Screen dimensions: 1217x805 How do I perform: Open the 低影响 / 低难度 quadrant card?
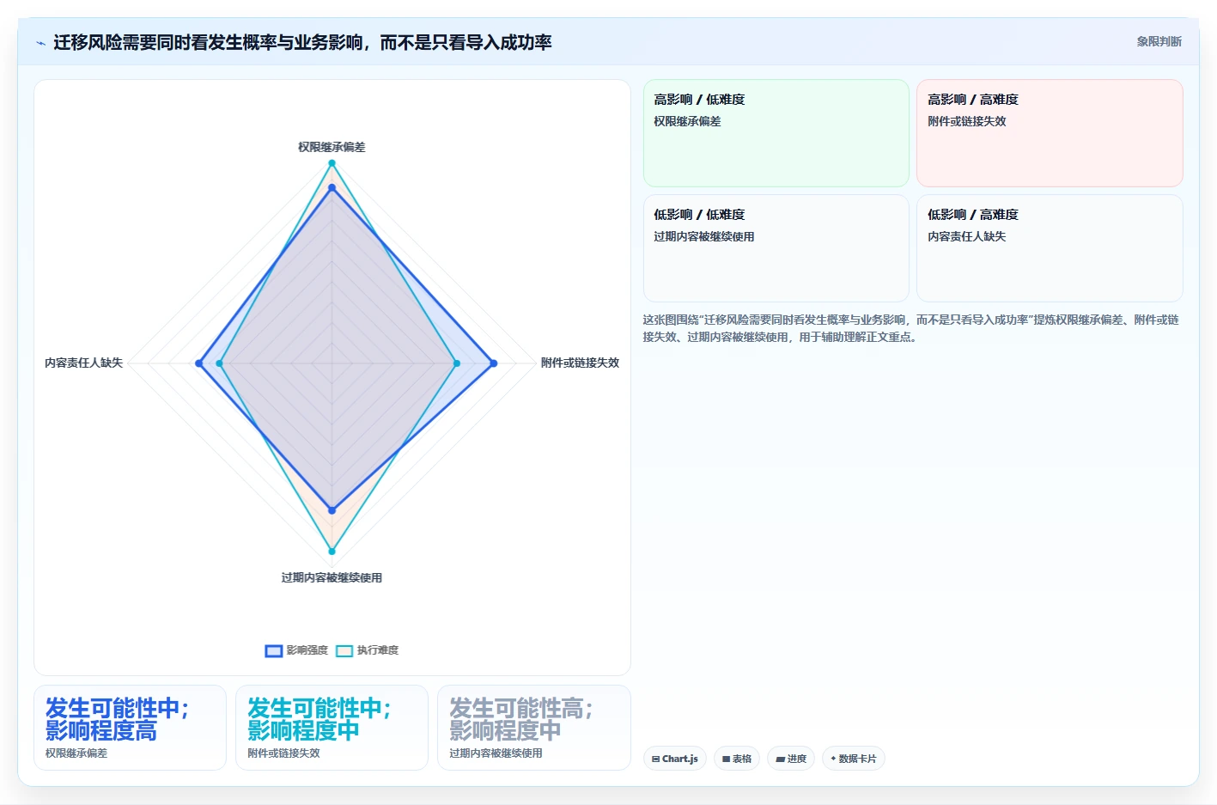coord(776,248)
